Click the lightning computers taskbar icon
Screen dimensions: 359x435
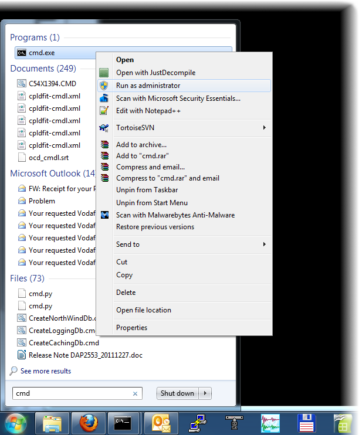point(198,423)
